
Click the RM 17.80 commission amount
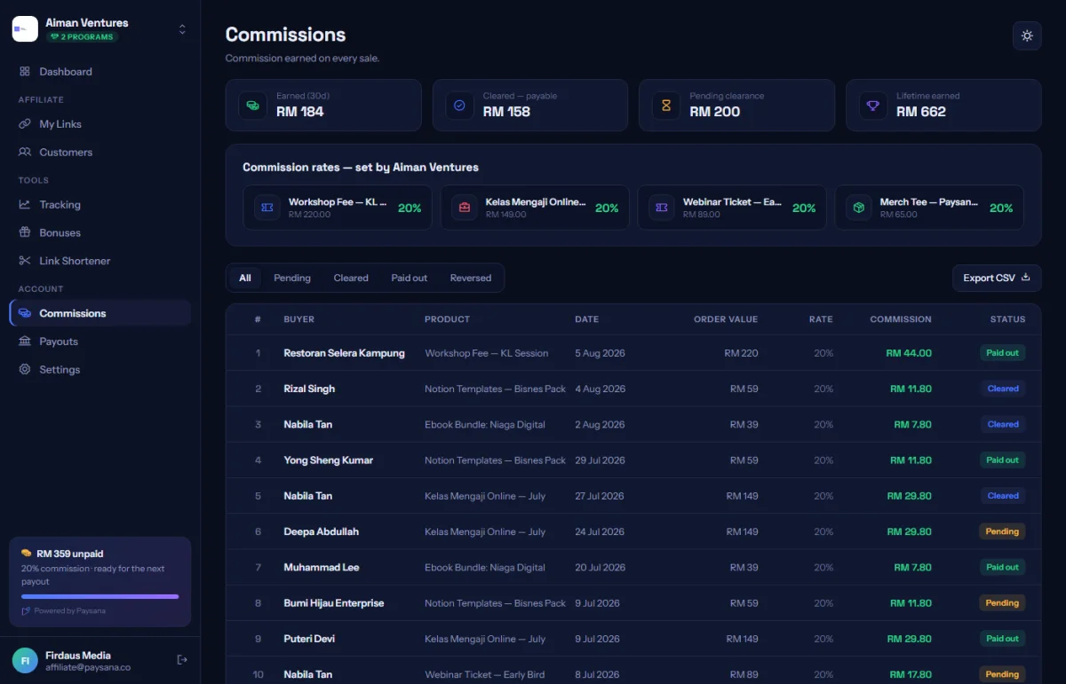(912, 674)
